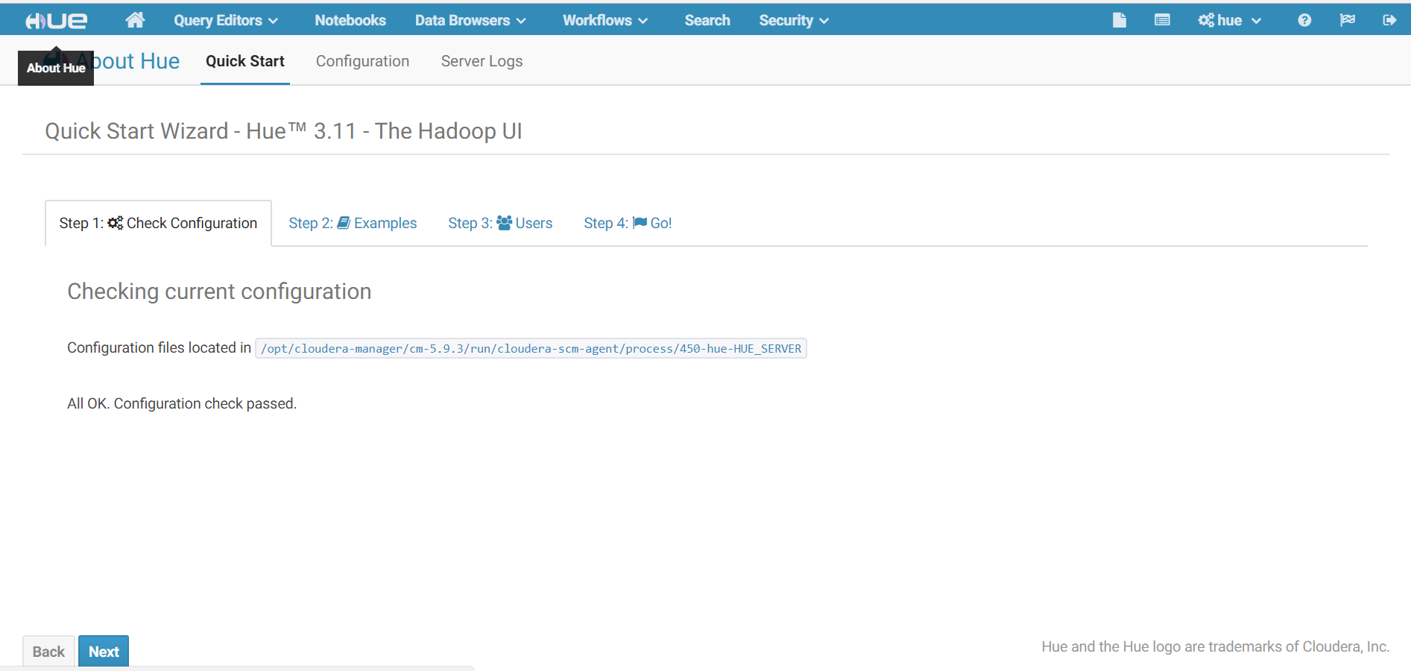Select Step 4 Go! tab

click(628, 223)
